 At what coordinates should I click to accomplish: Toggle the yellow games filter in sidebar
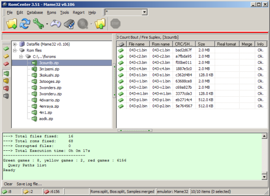[6, 81]
